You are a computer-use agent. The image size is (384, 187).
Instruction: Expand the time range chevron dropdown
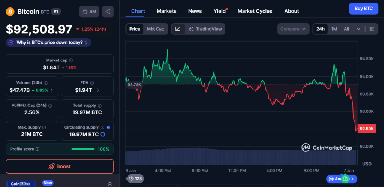pos(359,29)
